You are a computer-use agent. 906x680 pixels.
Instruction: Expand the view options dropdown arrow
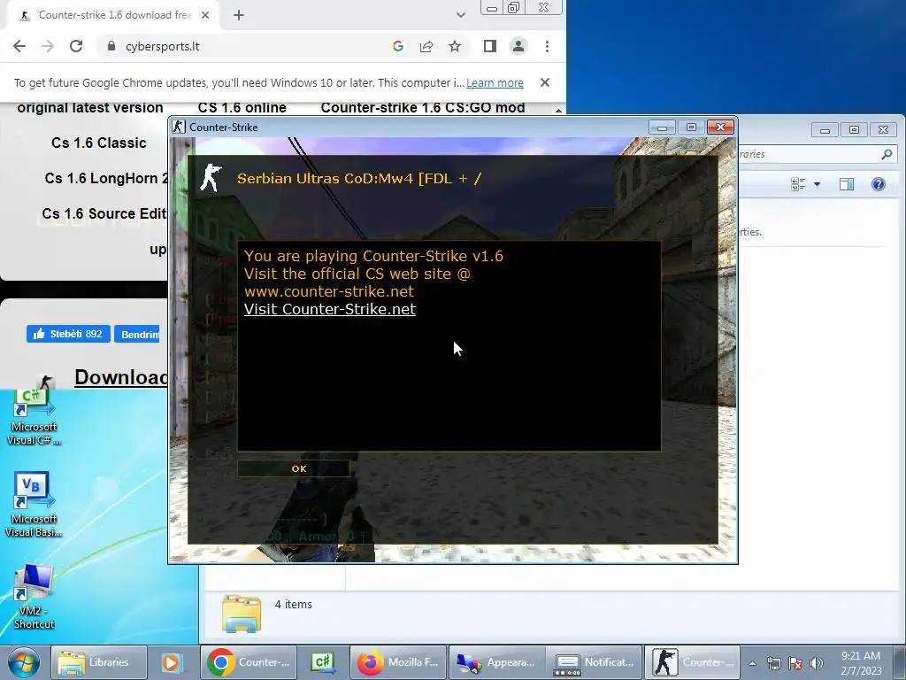[817, 184]
